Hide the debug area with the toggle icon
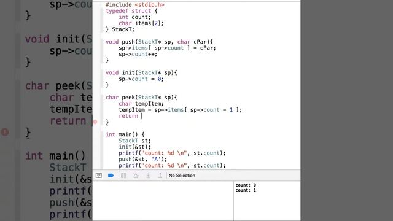This screenshot has width=393, height=221. [x=99, y=176]
